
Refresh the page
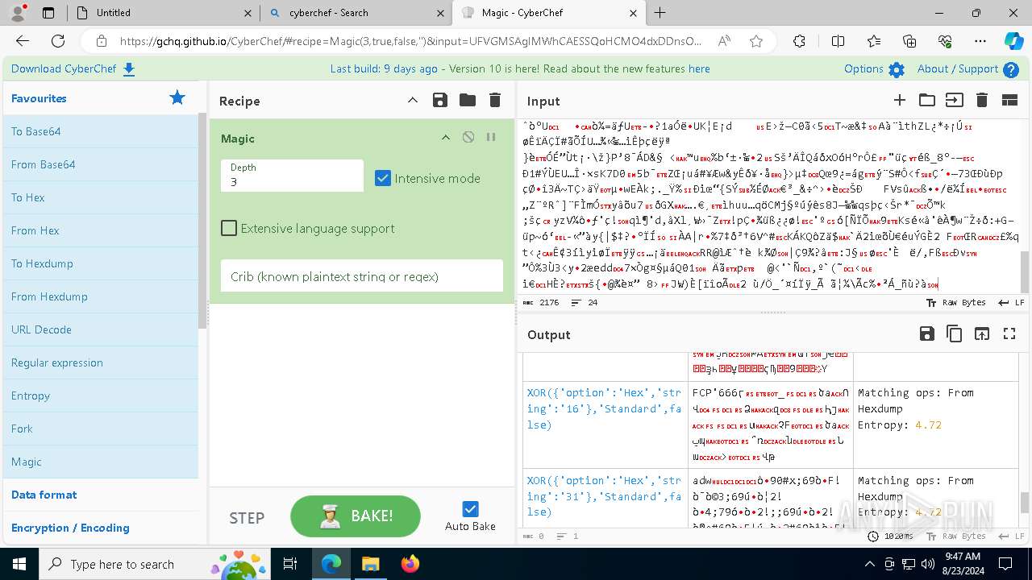[x=58, y=41]
